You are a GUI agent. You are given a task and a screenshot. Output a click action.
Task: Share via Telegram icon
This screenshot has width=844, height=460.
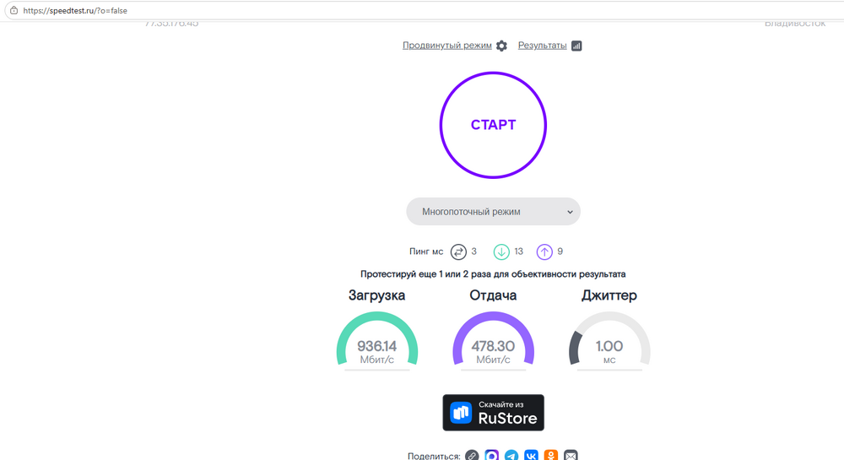point(511,455)
